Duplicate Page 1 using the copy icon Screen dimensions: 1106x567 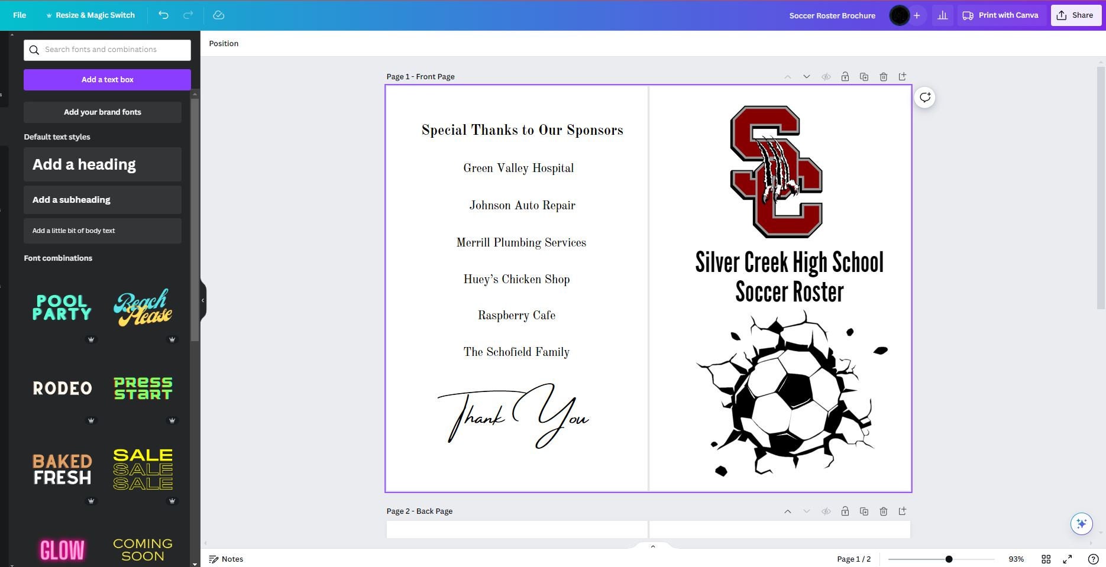click(864, 76)
